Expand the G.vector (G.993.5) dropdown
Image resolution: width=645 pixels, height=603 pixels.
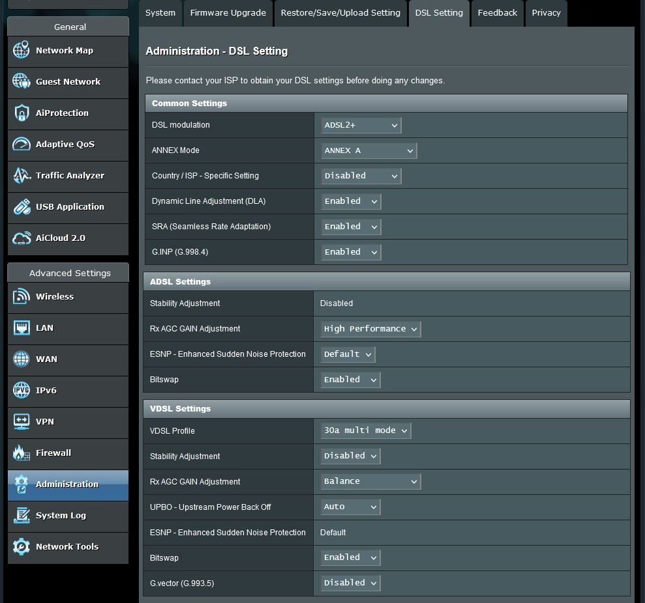tap(350, 583)
